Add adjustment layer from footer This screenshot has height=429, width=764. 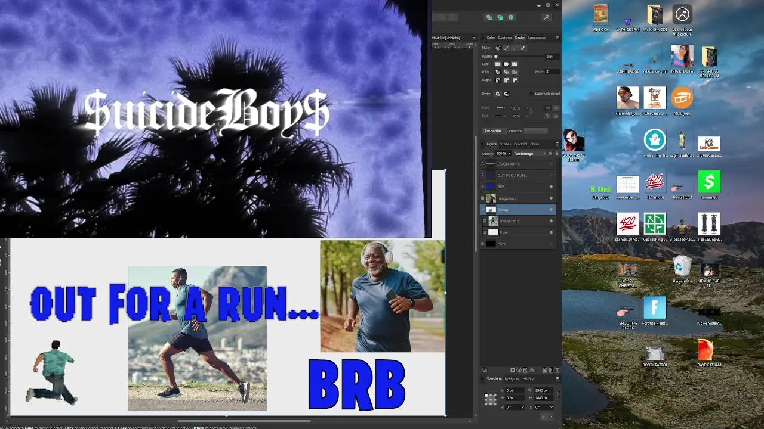pos(519,370)
